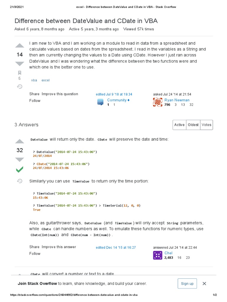This screenshot has width=227, height=302.
Task: Upvote the question about DateValue and CDate
Action: click(x=20, y=46)
